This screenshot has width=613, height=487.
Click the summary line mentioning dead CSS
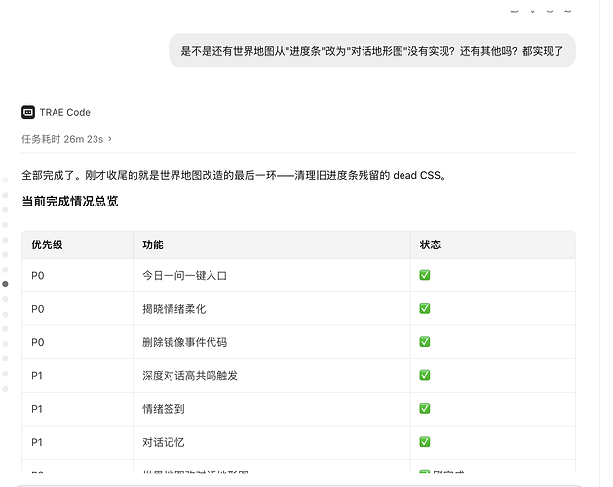coord(235,176)
